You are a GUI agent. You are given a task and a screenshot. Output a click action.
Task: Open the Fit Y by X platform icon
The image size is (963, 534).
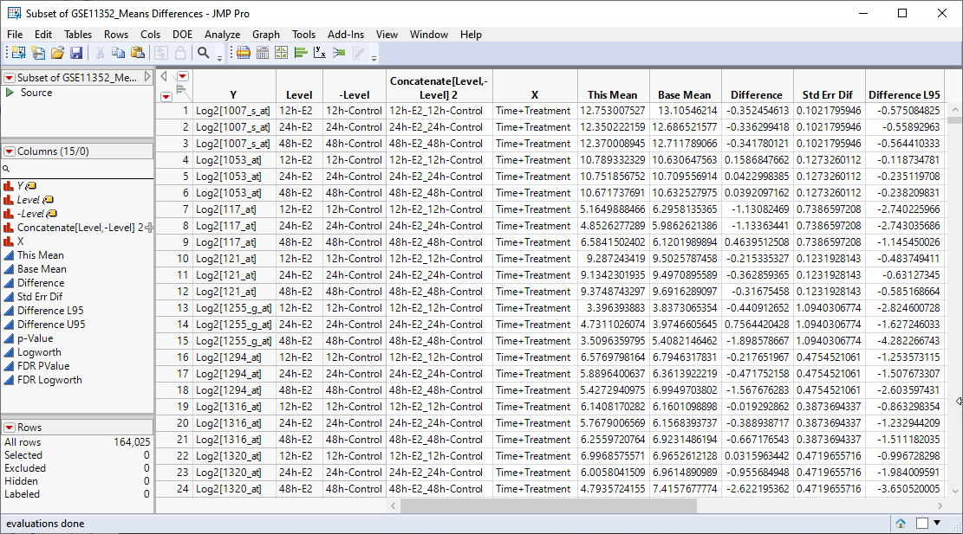point(320,53)
